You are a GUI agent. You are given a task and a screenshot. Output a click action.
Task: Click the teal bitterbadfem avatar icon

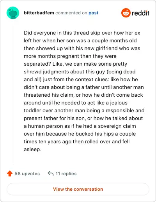(13, 13)
